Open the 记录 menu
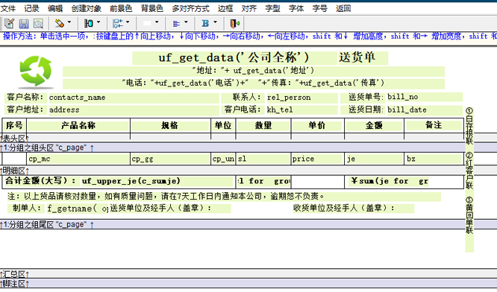 [x=31, y=8]
